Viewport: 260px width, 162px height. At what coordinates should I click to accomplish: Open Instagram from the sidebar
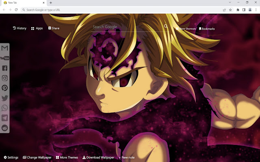point(4,78)
